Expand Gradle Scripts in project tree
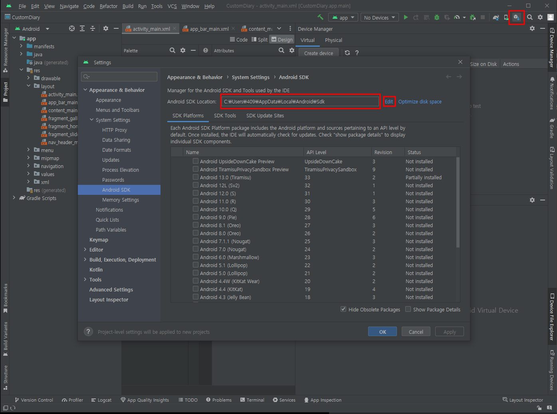 14,198
